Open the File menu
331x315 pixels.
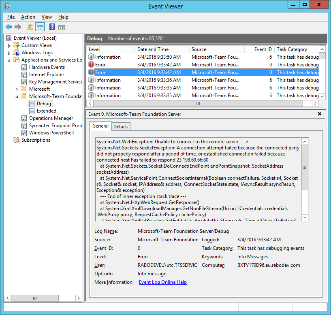[x=11, y=17]
